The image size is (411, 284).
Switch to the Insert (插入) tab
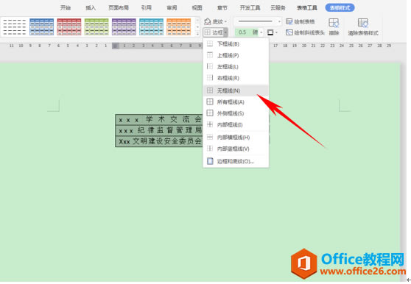click(x=91, y=8)
